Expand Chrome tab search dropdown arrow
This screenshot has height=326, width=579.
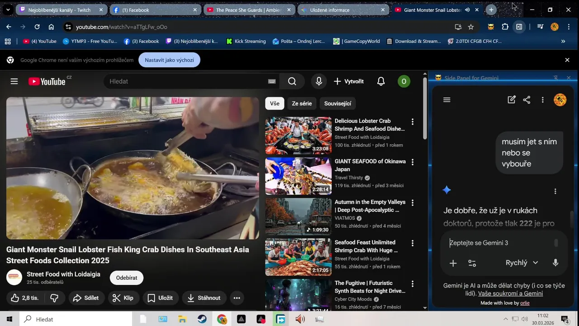[8, 10]
